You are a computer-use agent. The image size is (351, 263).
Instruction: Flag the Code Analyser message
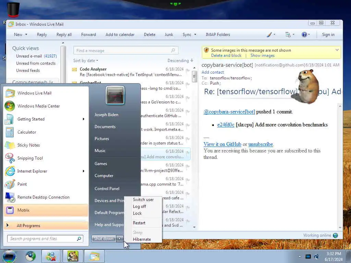click(188, 71)
